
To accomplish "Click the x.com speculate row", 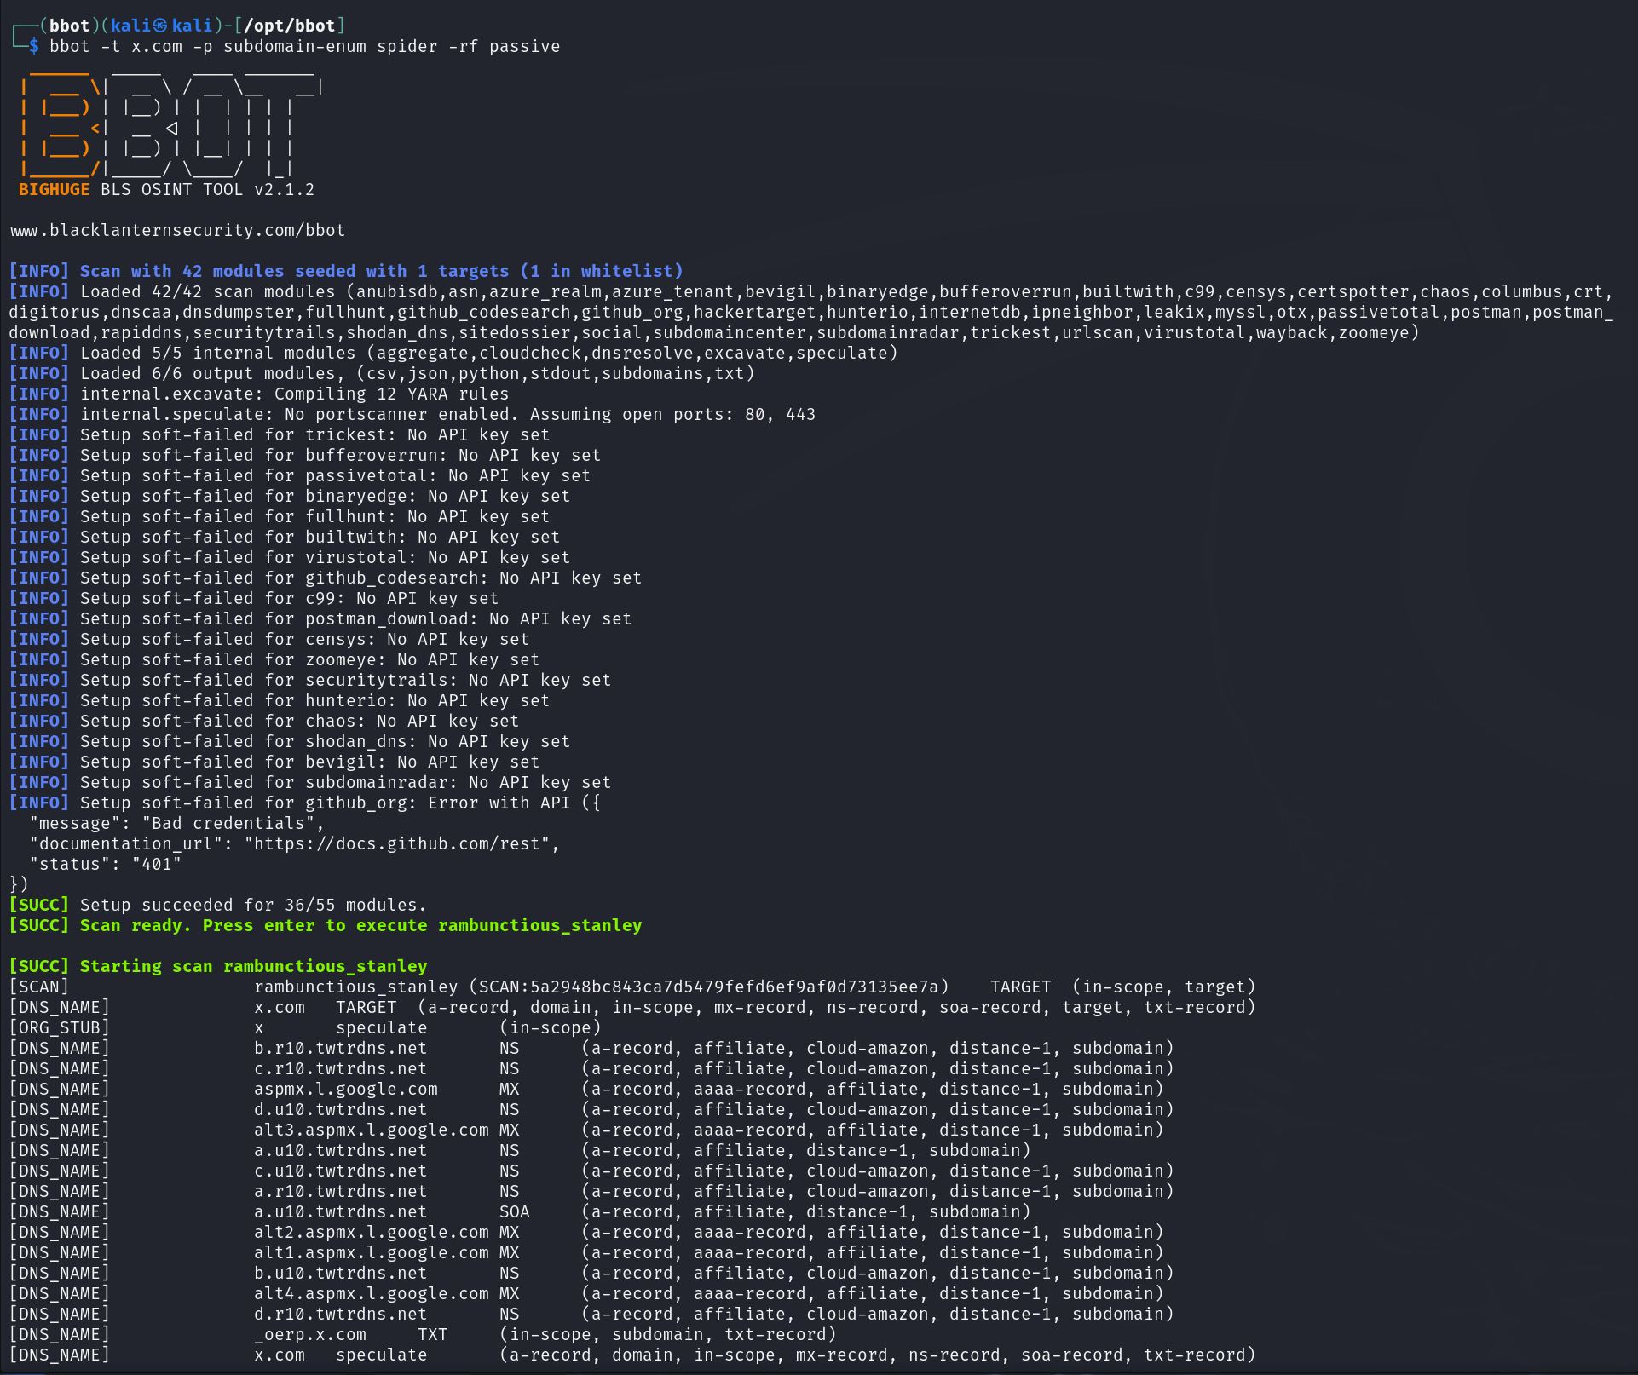I will [x=632, y=1355].
